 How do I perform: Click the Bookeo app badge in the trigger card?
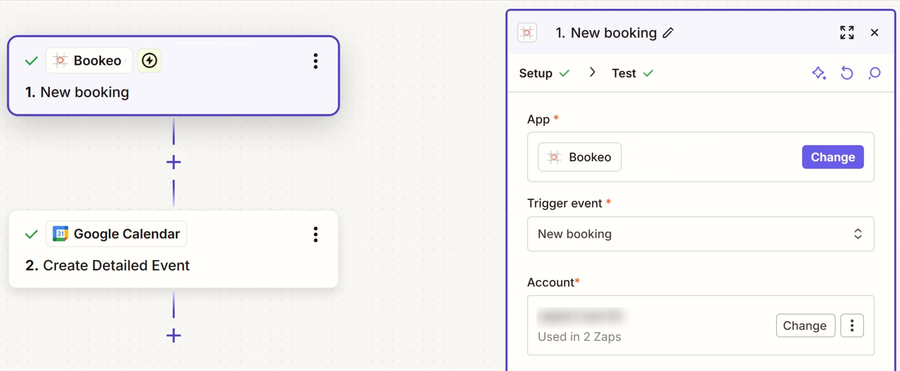pos(89,61)
